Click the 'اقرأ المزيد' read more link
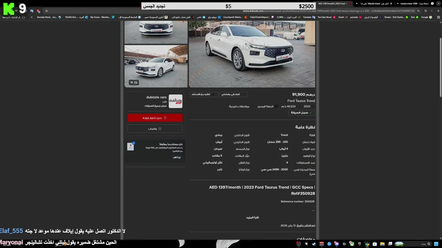The image size is (442, 248). [252, 217]
